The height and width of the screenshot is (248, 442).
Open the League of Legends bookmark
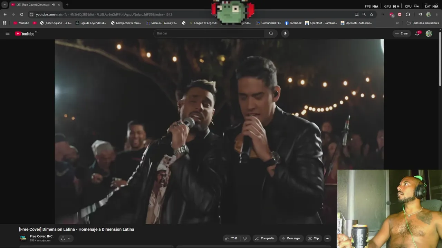pyautogui.click(x=203, y=23)
